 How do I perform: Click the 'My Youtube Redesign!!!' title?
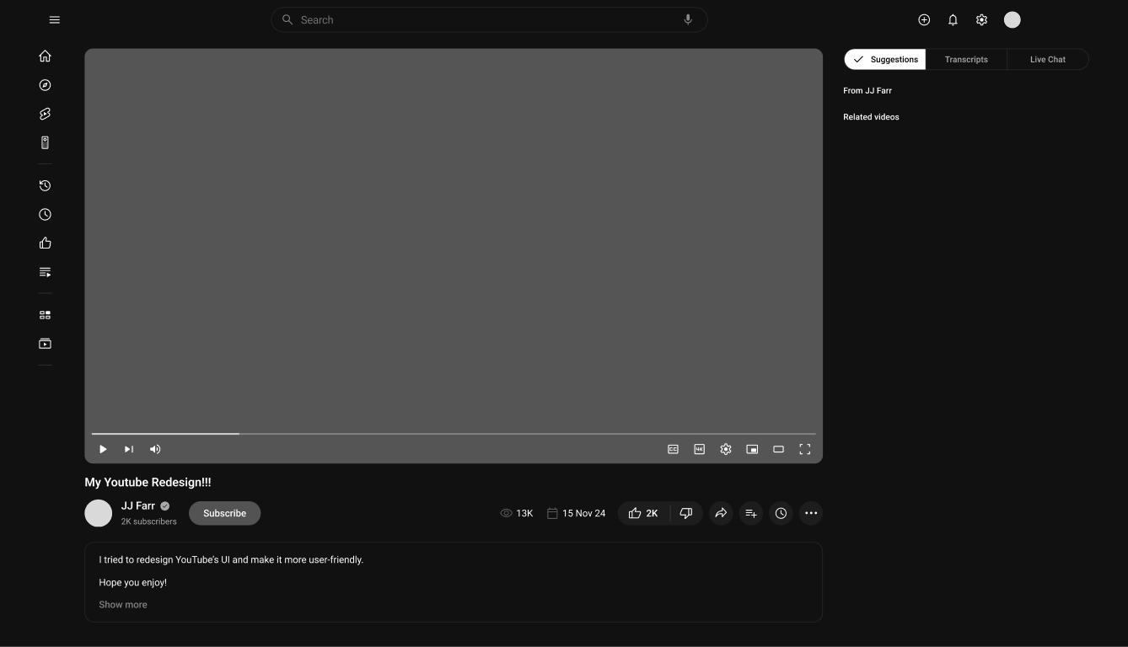tap(148, 482)
